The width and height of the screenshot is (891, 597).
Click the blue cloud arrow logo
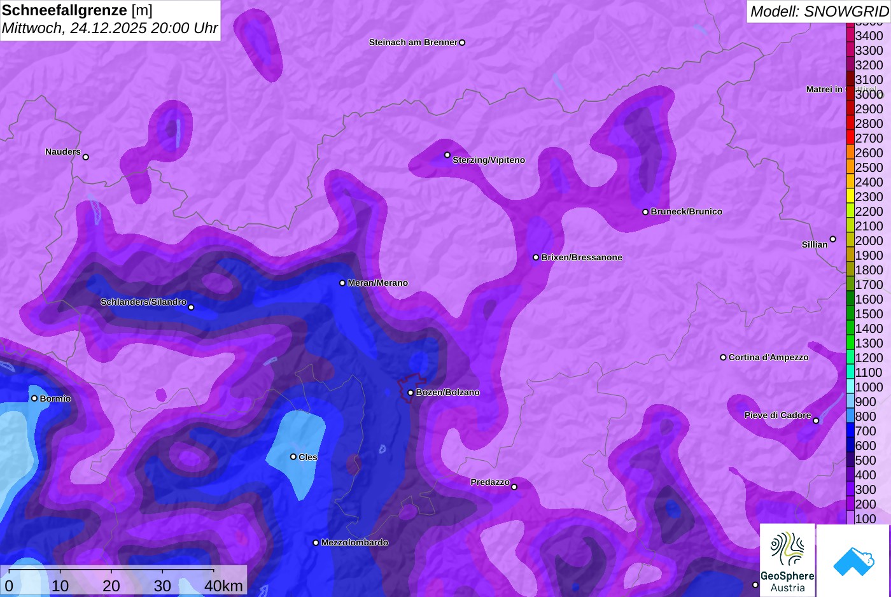click(x=853, y=560)
